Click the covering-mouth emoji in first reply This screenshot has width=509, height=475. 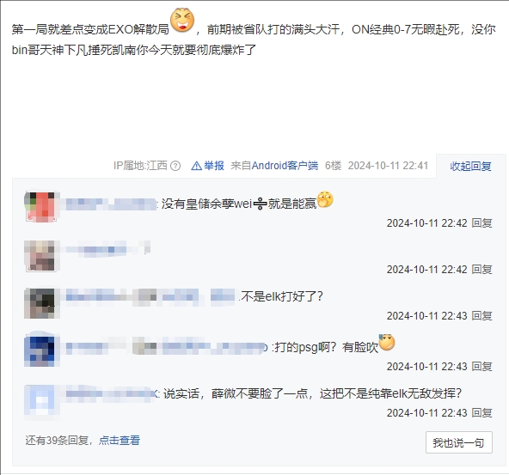[325, 199]
